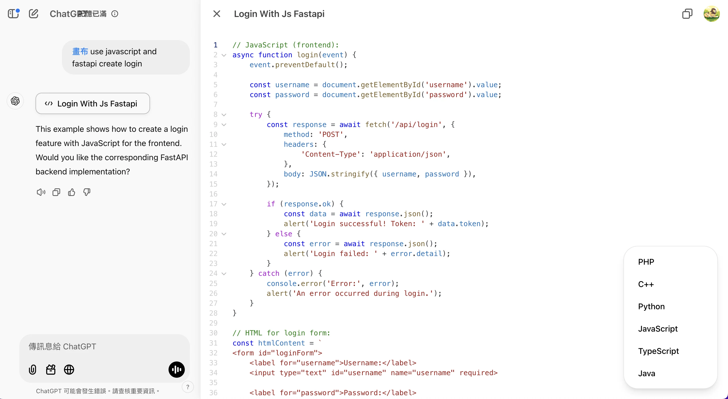Screen dimensions: 728x399
Task: Click the user message bubble about fastapi login
Action: click(x=126, y=57)
